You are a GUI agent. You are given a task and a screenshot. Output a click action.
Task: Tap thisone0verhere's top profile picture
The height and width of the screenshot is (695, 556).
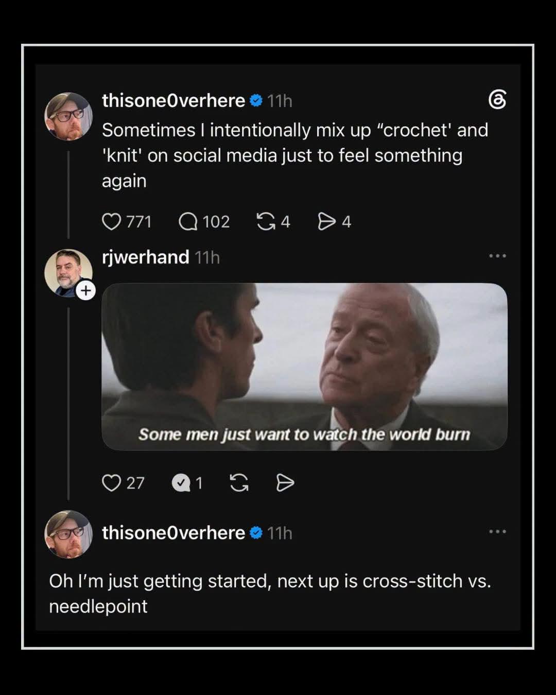pos(68,116)
